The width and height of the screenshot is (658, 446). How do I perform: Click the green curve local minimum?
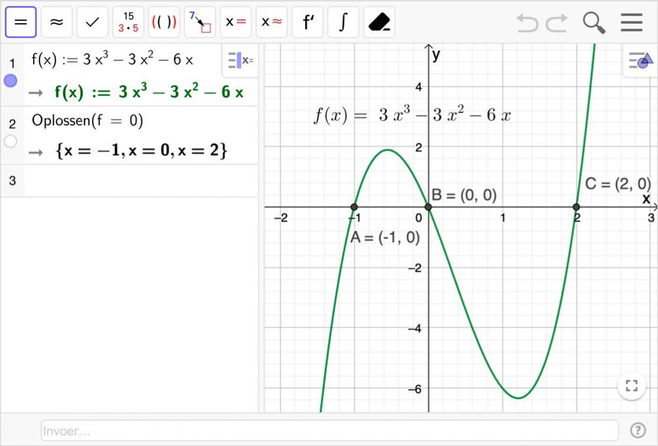click(x=518, y=397)
